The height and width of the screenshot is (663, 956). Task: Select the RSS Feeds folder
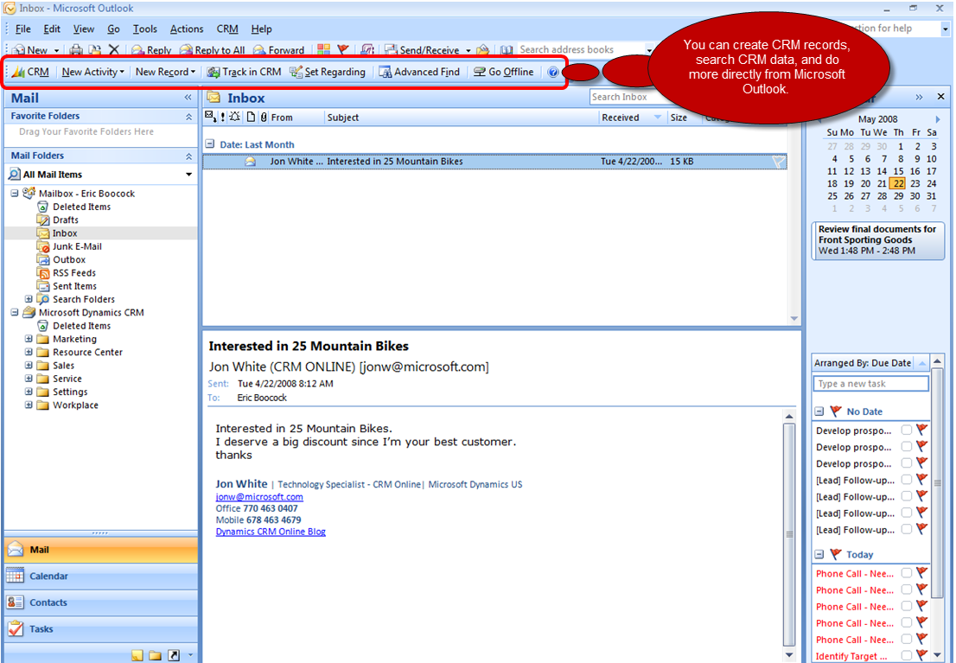tap(73, 273)
